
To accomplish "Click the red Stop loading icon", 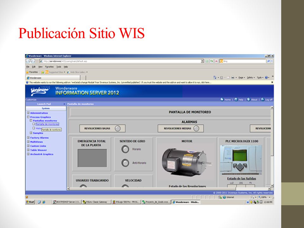I will (216, 61).
